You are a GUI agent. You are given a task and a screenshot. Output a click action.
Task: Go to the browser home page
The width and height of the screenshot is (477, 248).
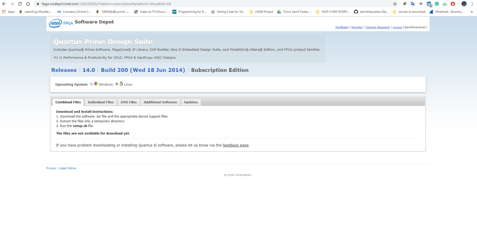(x=28, y=4)
